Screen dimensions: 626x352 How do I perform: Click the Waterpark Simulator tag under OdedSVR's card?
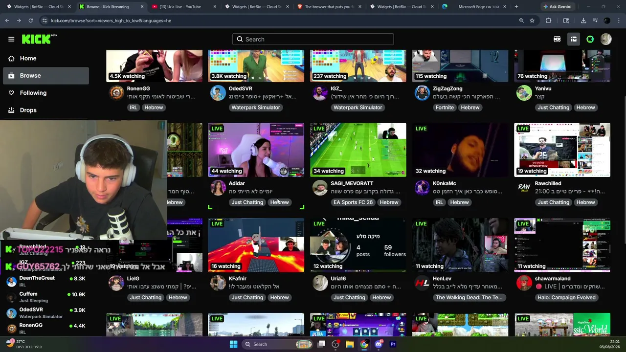coord(256,108)
